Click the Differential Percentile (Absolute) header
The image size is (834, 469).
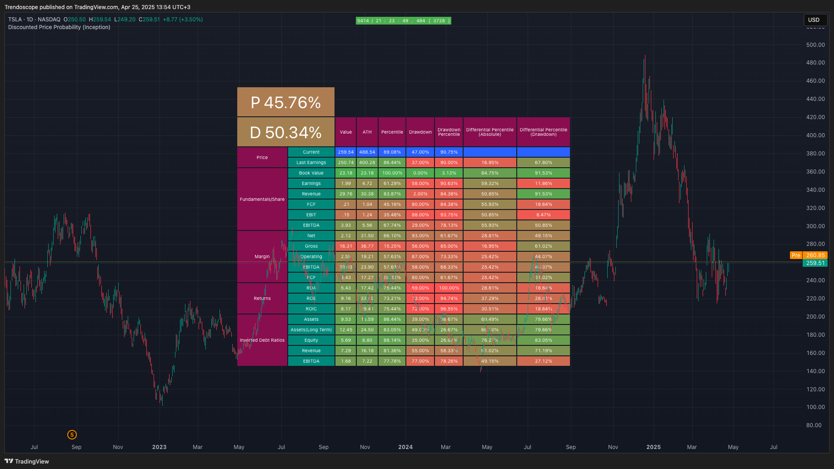(490, 132)
